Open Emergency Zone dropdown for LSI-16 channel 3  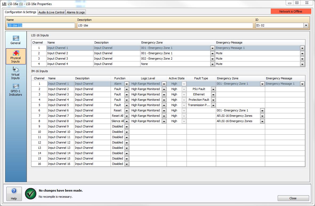(x=212, y=59)
